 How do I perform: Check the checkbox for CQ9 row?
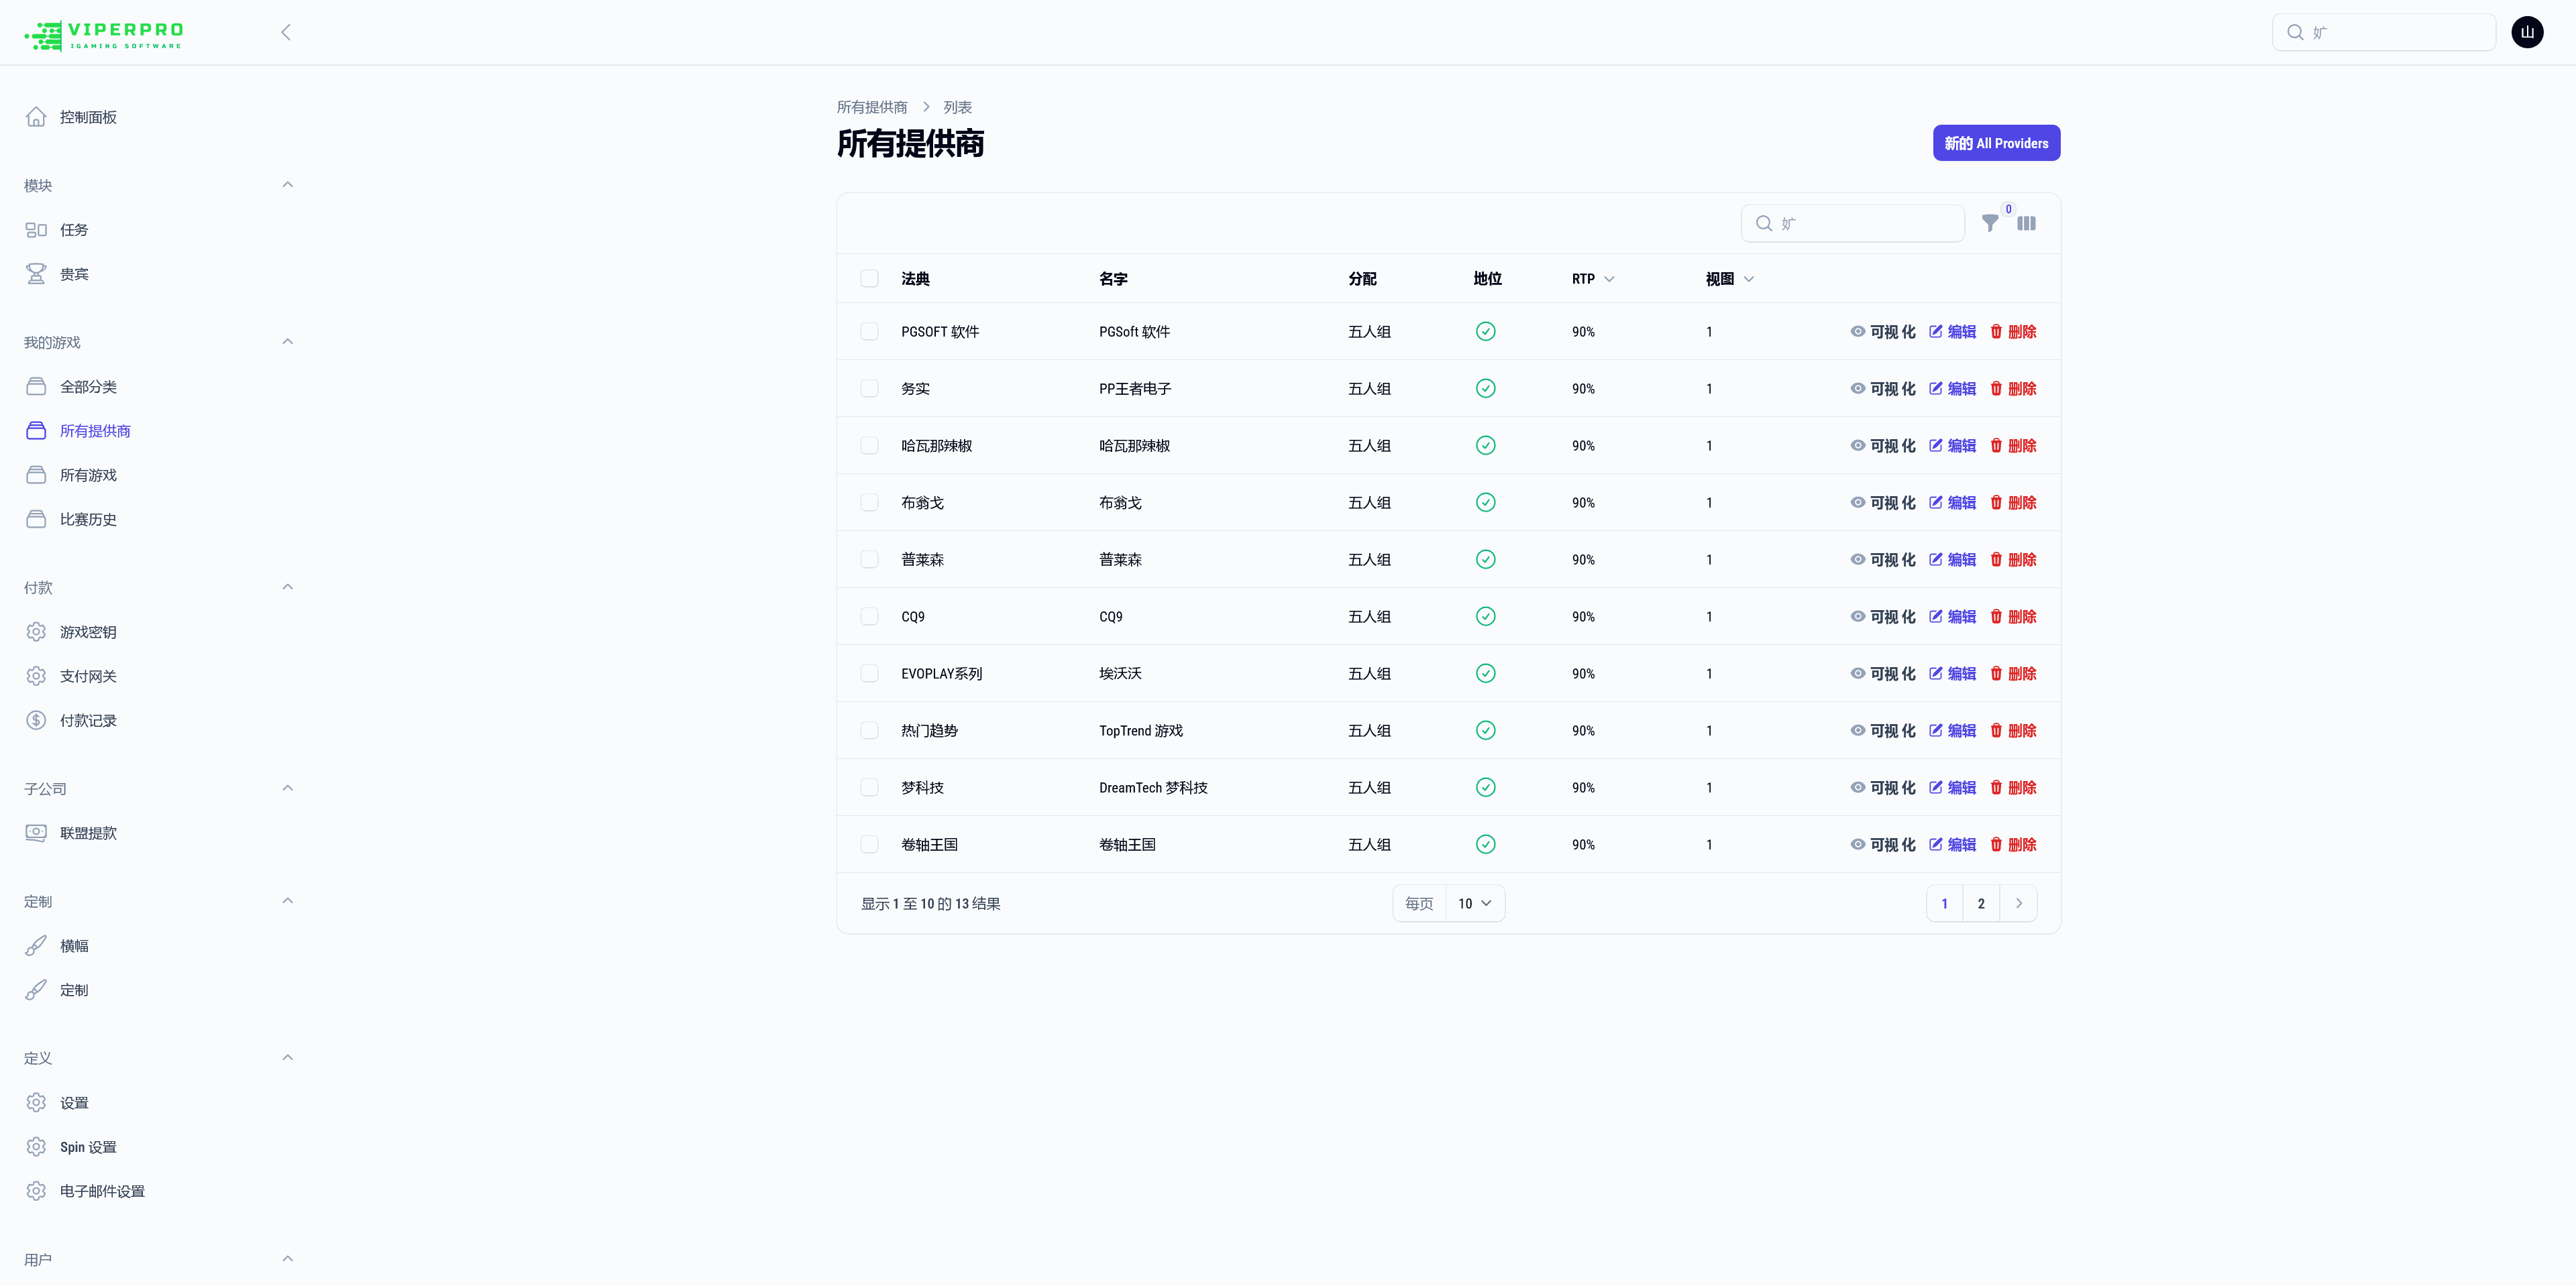pos(869,617)
